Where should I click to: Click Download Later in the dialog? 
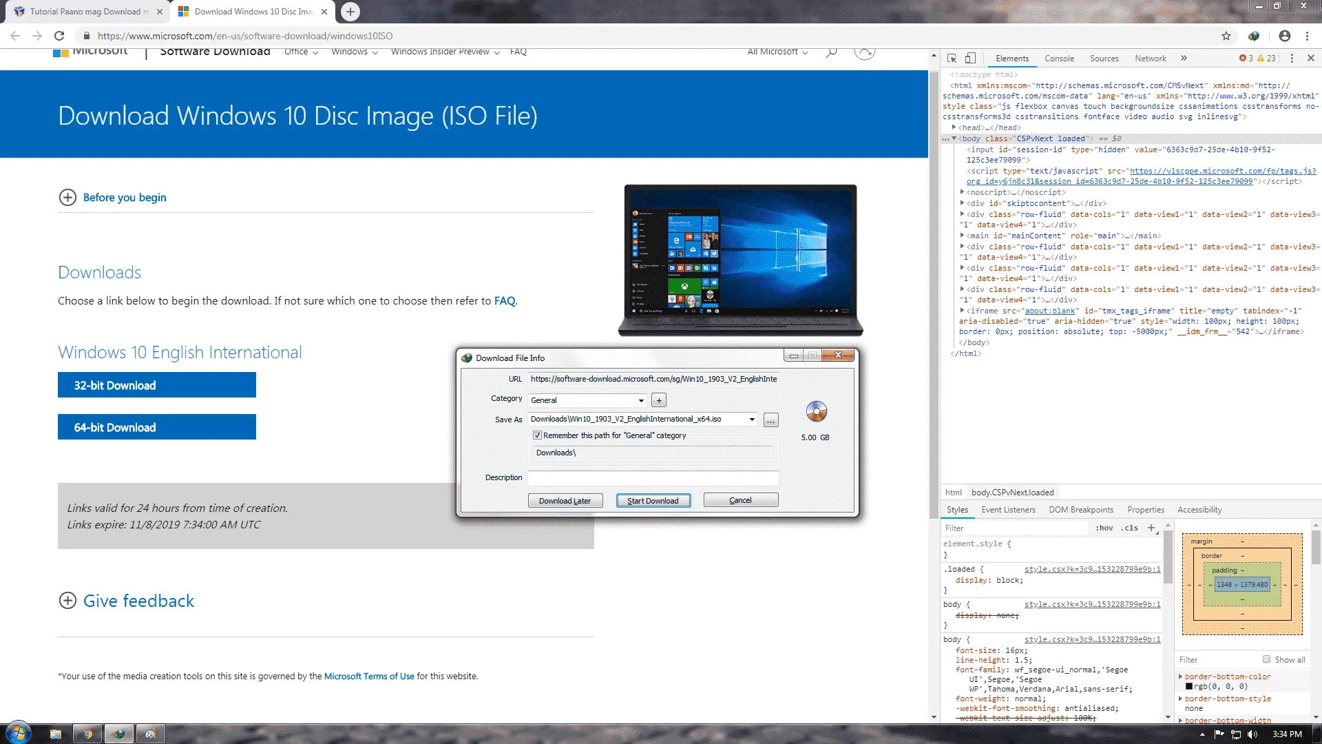coord(565,501)
